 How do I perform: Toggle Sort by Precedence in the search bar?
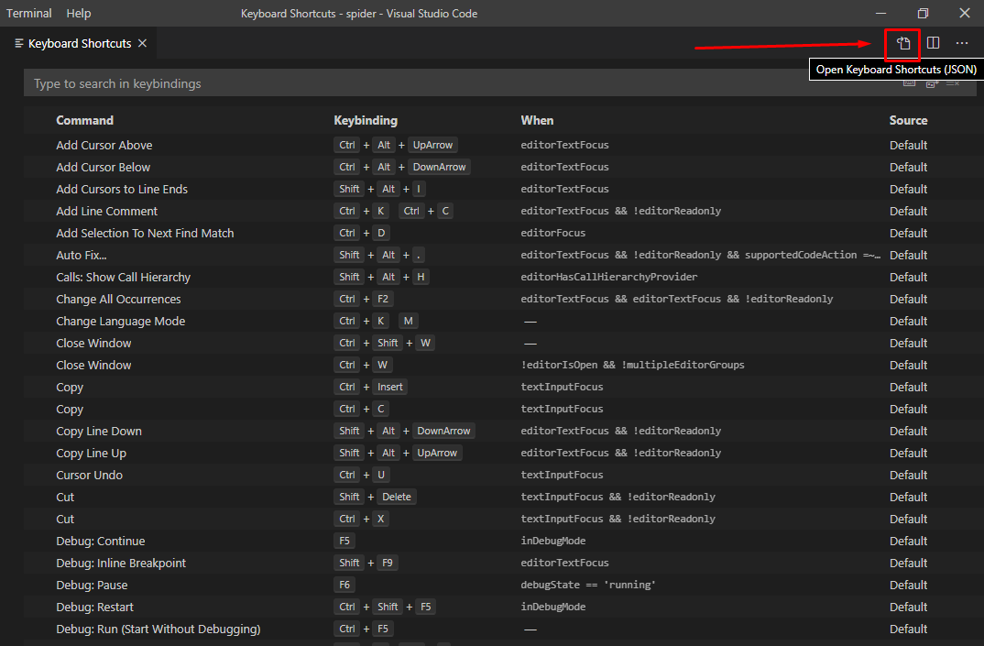click(932, 82)
